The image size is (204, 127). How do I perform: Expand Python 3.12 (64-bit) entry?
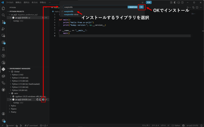tap(11, 87)
